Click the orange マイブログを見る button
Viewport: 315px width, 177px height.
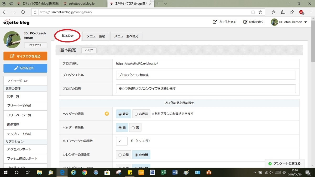(x=25, y=56)
